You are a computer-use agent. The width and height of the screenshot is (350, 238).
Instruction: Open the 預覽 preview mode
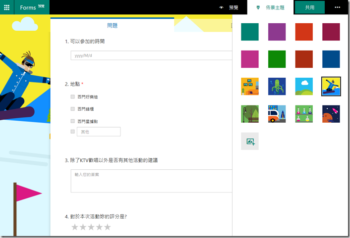click(x=233, y=7)
